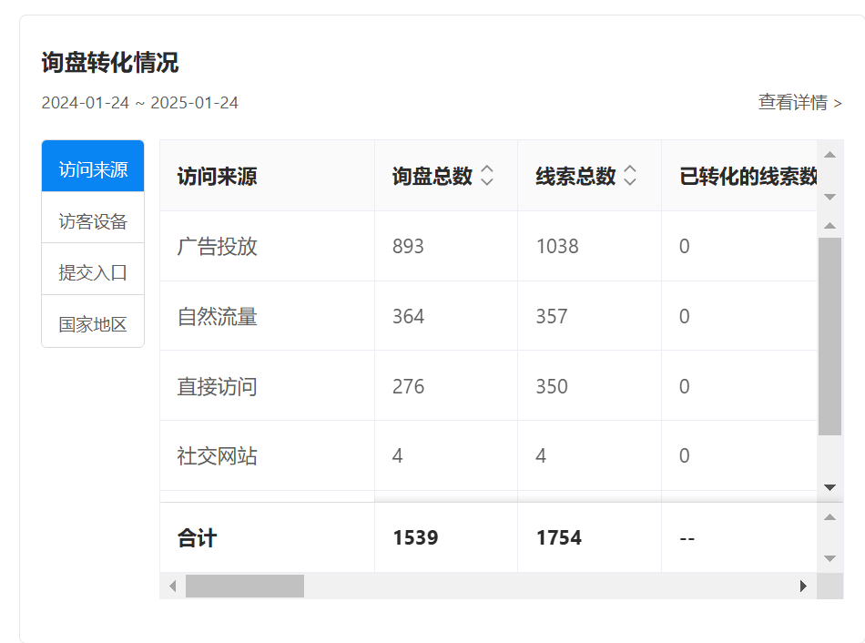This screenshot has width=865, height=643.
Task: Open the 提交入口 tab
Action: click(93, 272)
